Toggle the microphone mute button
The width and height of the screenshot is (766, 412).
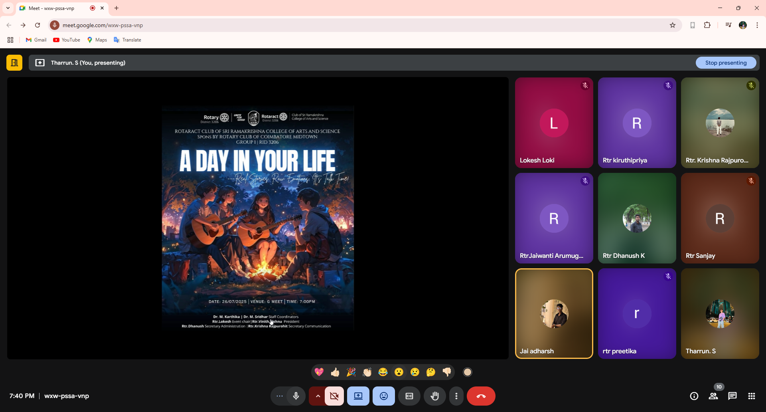pos(296,396)
